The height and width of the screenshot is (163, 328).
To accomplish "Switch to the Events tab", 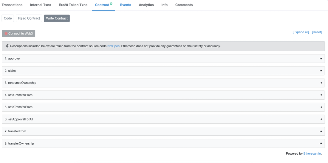I will coord(126,5).
